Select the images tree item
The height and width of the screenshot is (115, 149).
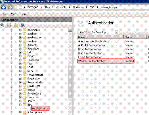(x=31, y=56)
